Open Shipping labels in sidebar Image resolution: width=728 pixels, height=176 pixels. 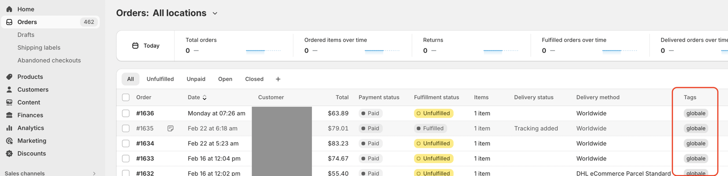click(39, 47)
